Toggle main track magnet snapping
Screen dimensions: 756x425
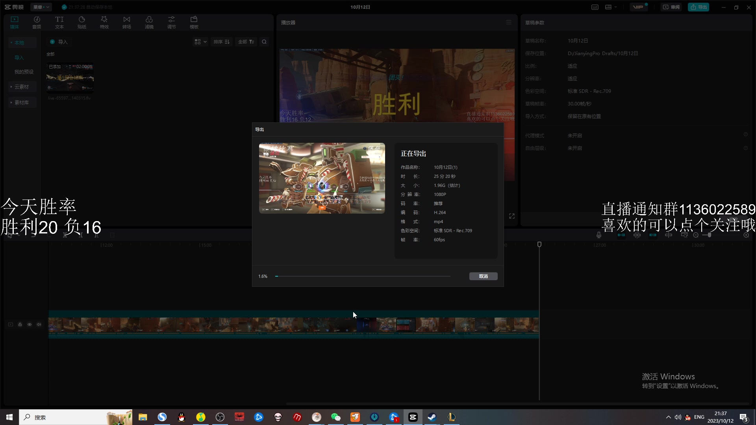pyautogui.click(x=621, y=235)
